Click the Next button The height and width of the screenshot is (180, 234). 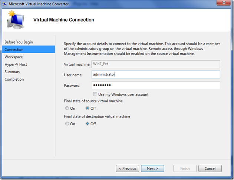tap(152, 168)
